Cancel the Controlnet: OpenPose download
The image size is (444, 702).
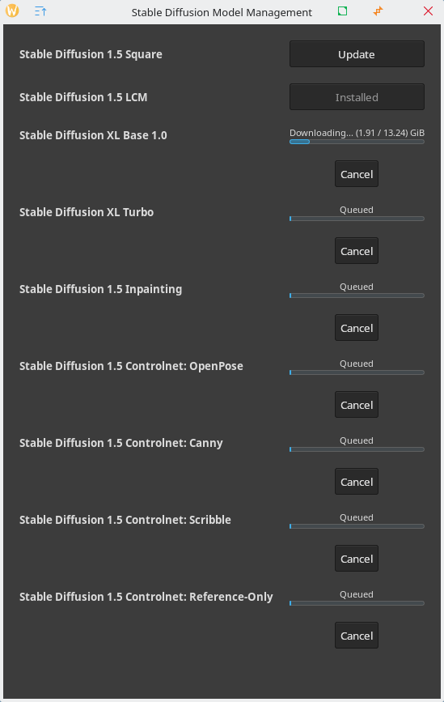pyautogui.click(x=357, y=405)
